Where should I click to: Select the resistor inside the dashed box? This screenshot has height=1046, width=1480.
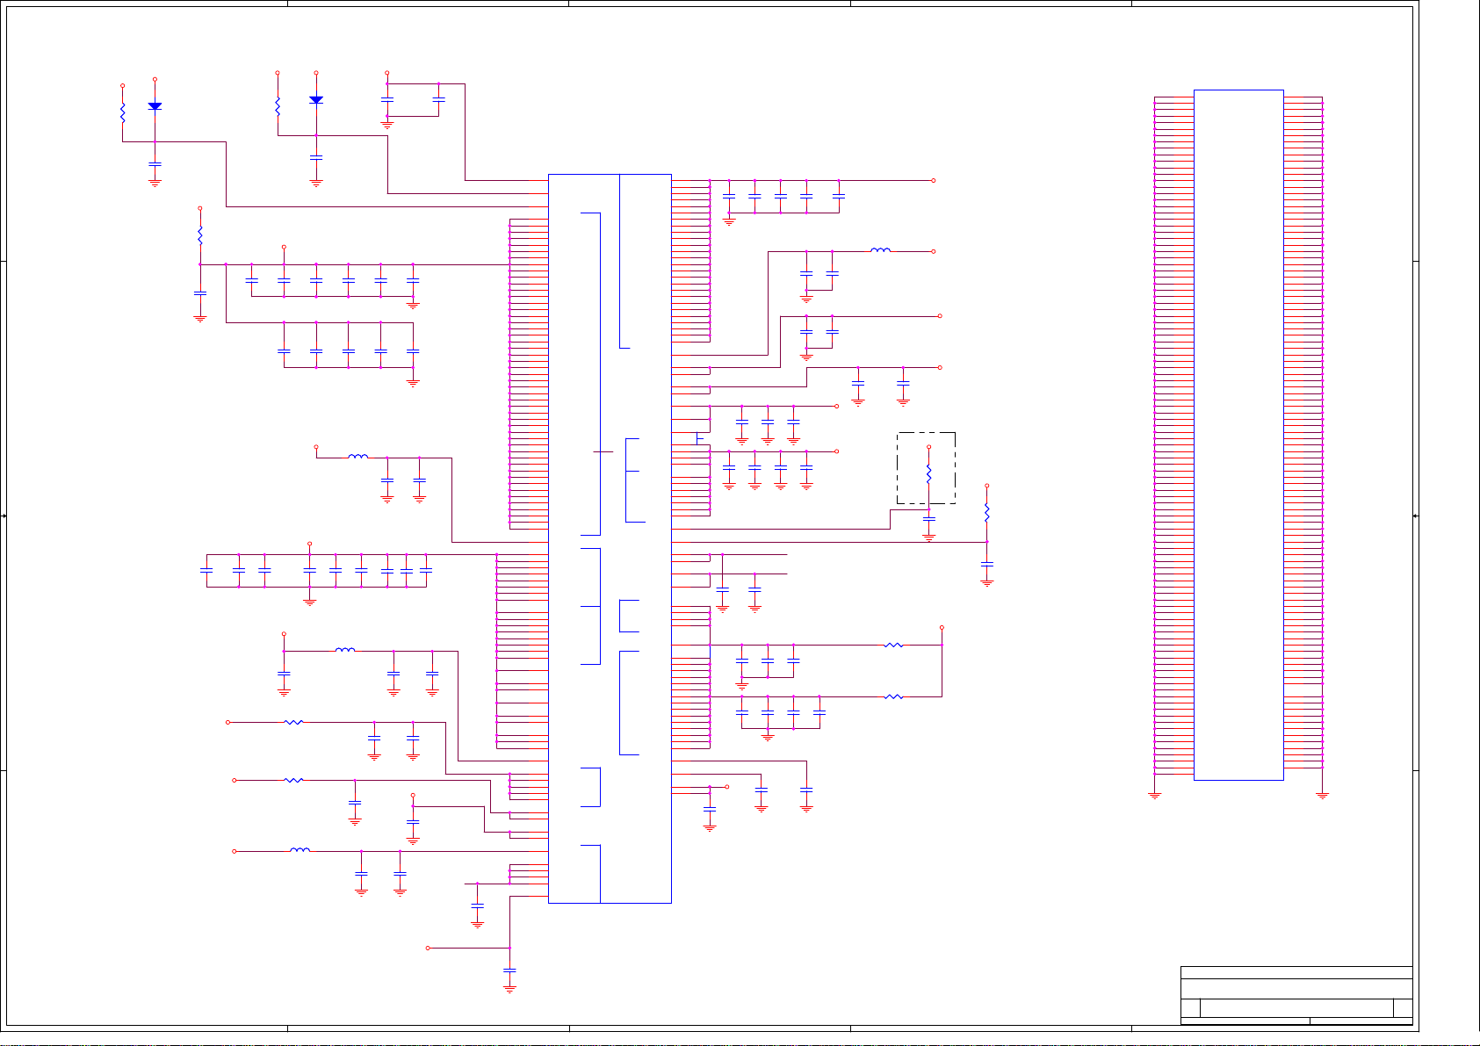click(928, 473)
